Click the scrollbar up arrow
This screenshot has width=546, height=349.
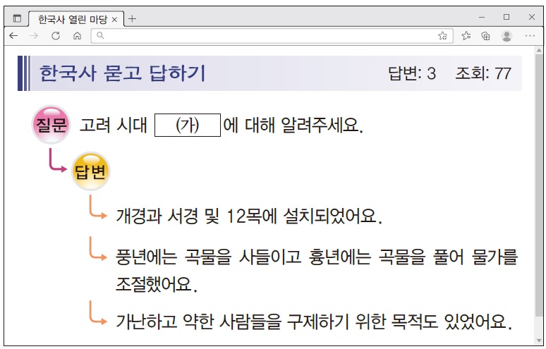539,51
